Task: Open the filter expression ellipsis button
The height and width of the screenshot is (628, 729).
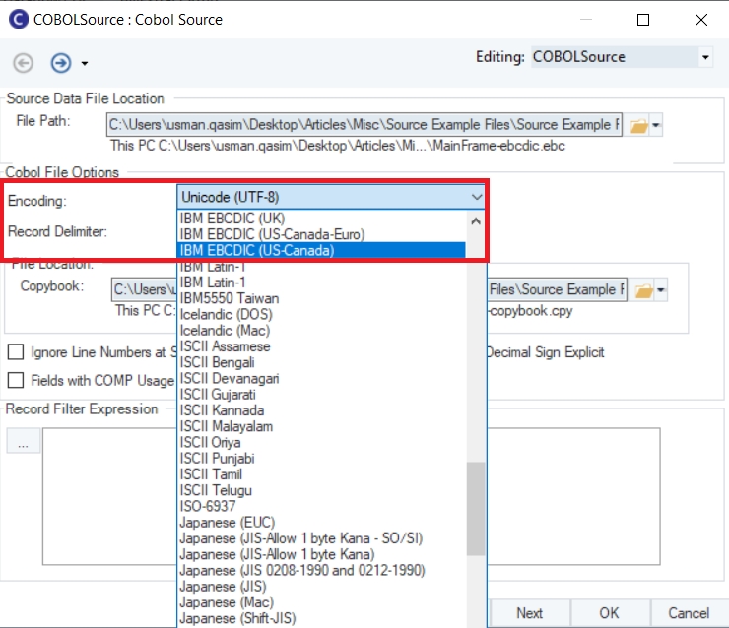Action: point(23,444)
